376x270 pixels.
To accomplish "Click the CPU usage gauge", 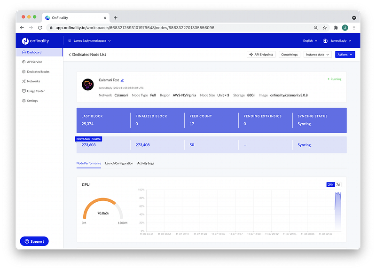I will point(103,209).
